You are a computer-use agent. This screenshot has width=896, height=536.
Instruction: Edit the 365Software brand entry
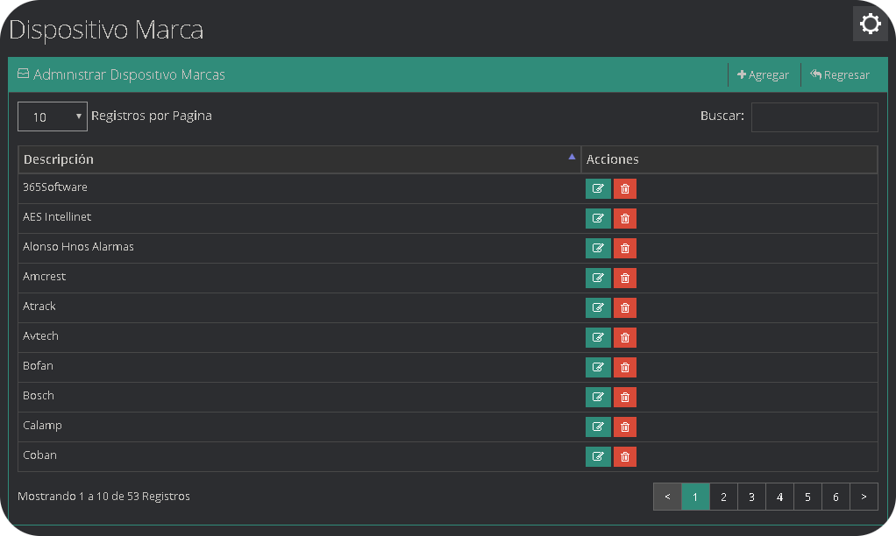tap(598, 189)
